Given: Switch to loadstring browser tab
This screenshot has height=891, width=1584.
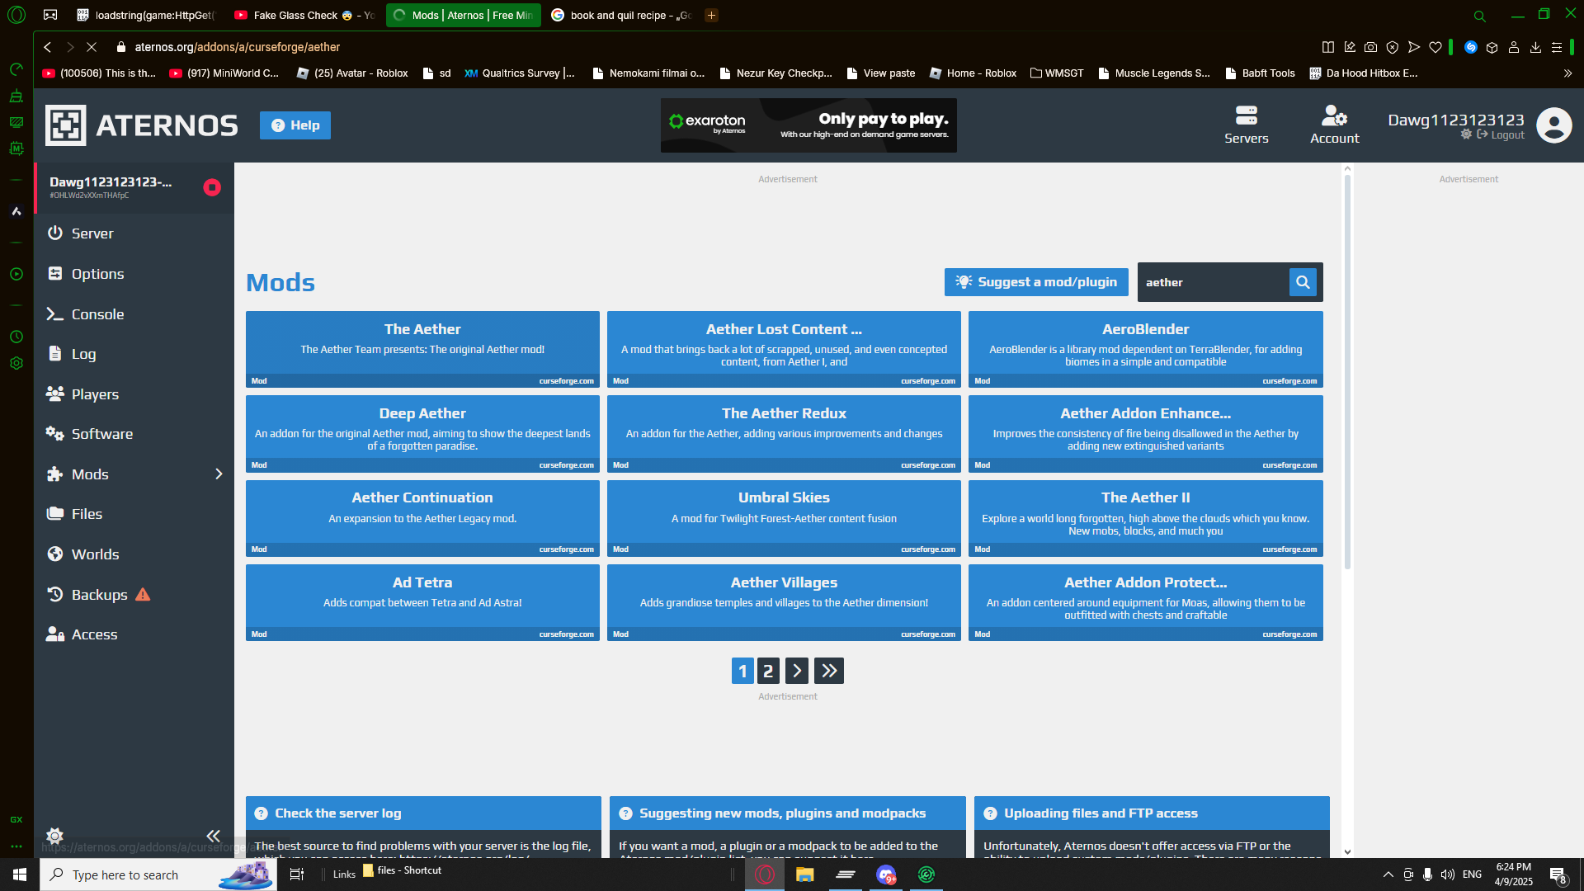Looking at the screenshot, I should click(145, 15).
